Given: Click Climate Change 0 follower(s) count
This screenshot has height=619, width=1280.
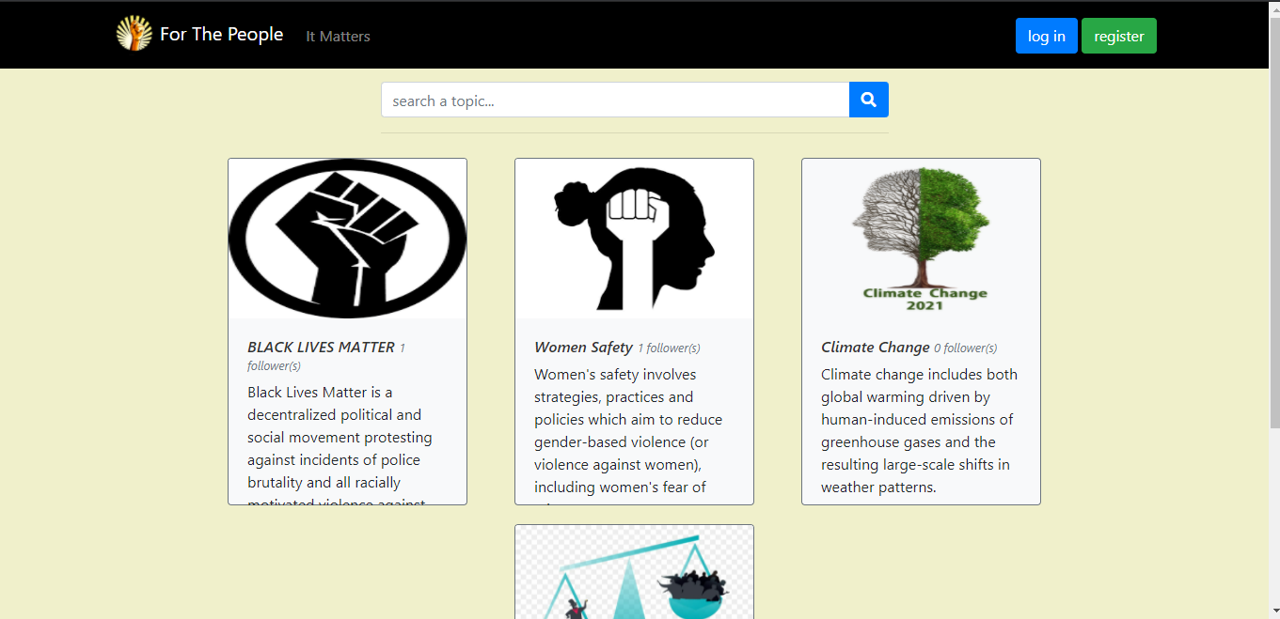Looking at the screenshot, I should (x=965, y=348).
